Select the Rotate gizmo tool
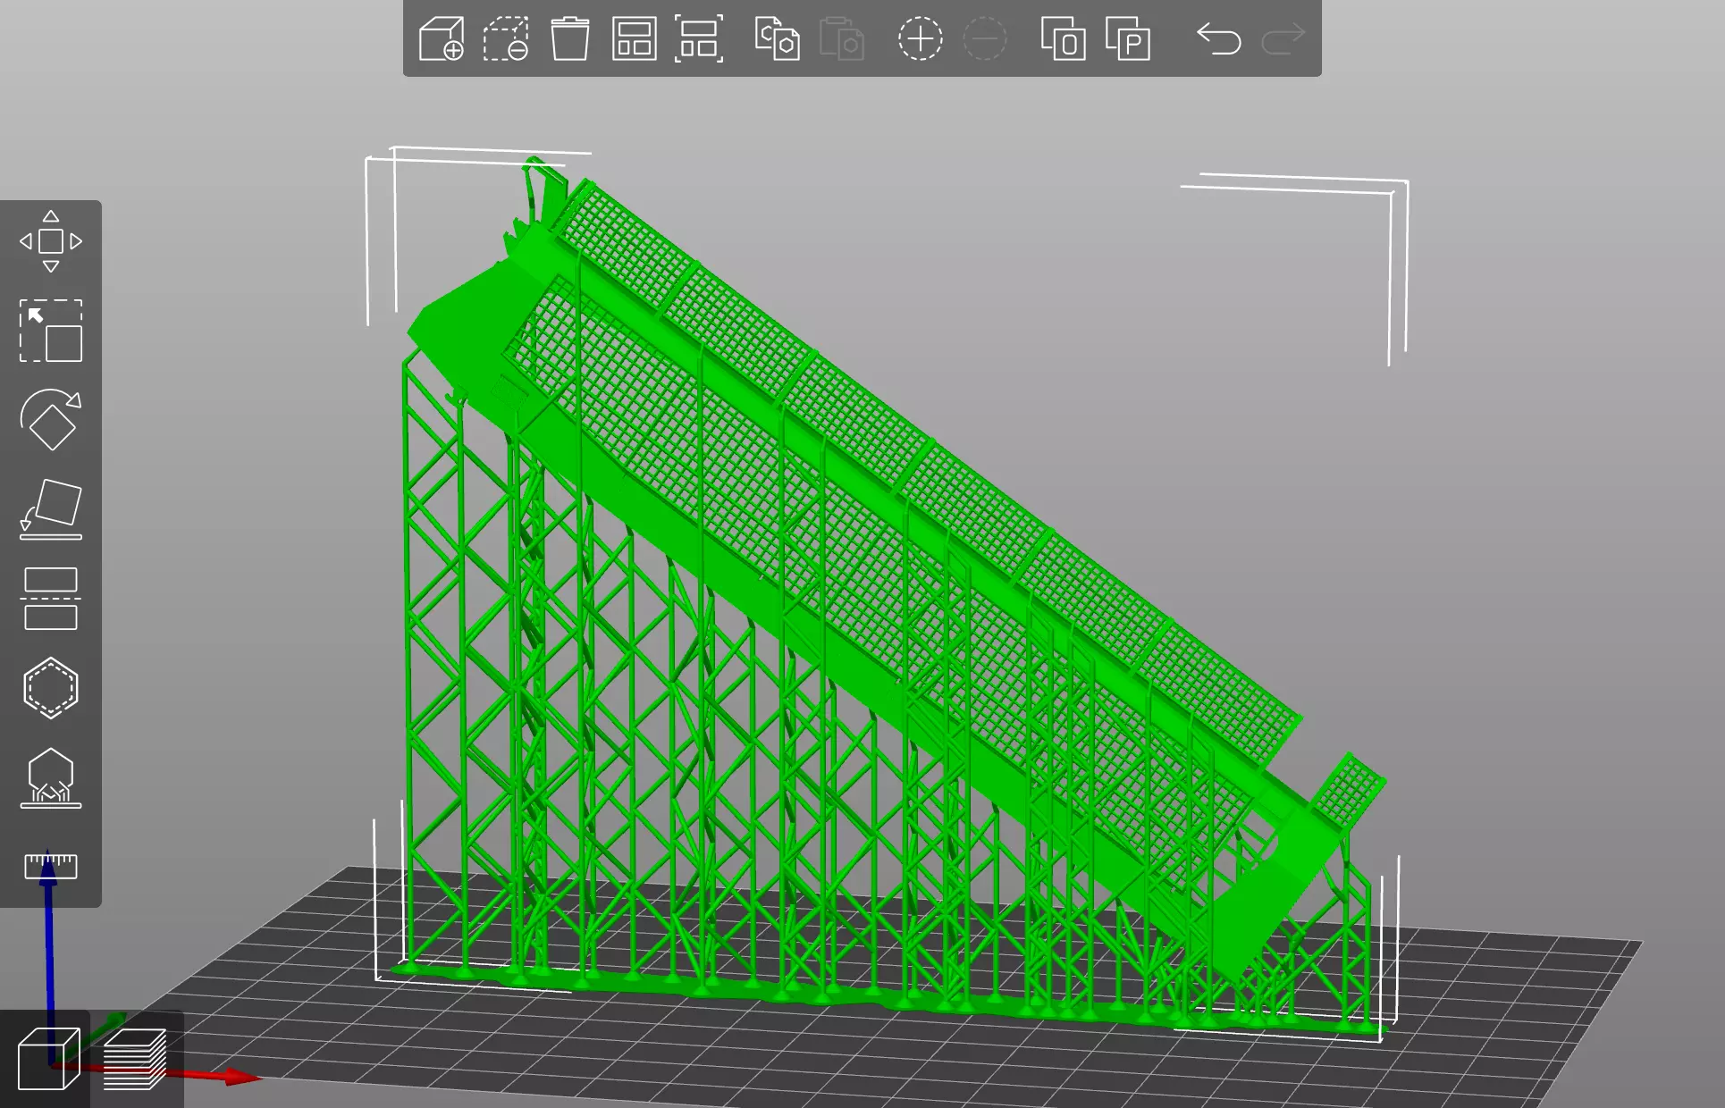Image resolution: width=1725 pixels, height=1108 pixels. click(51, 419)
